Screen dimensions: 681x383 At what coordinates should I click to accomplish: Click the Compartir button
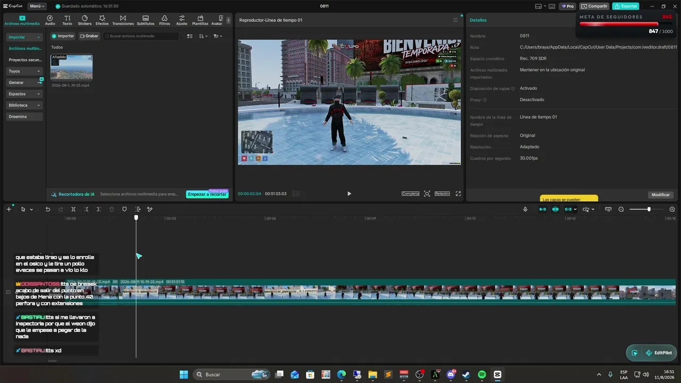594,6
